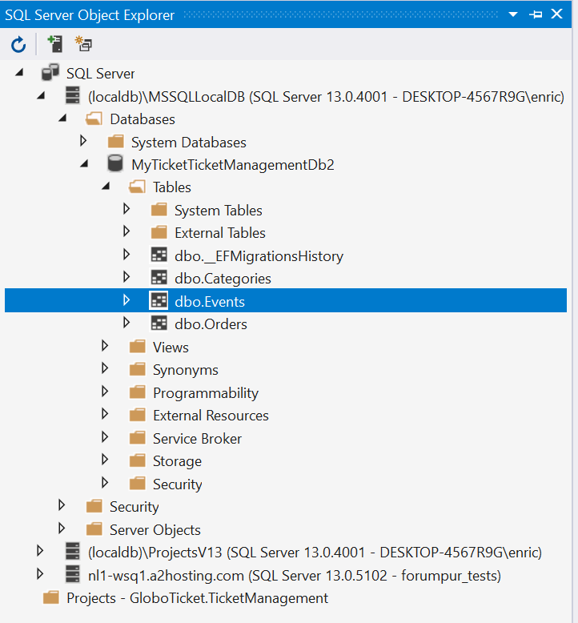Expand the dbo.Events table

click(x=126, y=300)
